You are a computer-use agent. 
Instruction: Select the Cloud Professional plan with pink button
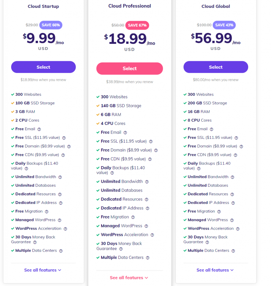[x=130, y=69]
